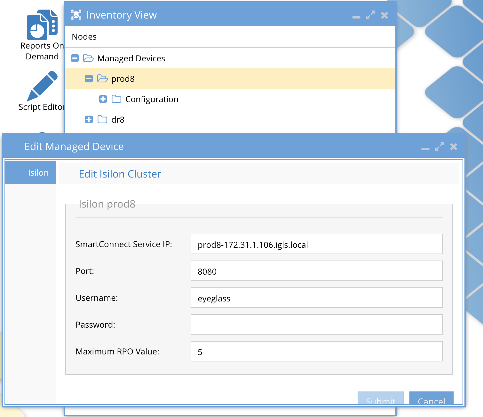Viewport: 483px width, 417px height.
Task: Close the Edit Managed Device window
Action: tap(454, 147)
